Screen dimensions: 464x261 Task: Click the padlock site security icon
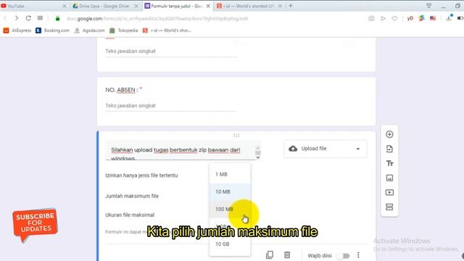click(57, 18)
